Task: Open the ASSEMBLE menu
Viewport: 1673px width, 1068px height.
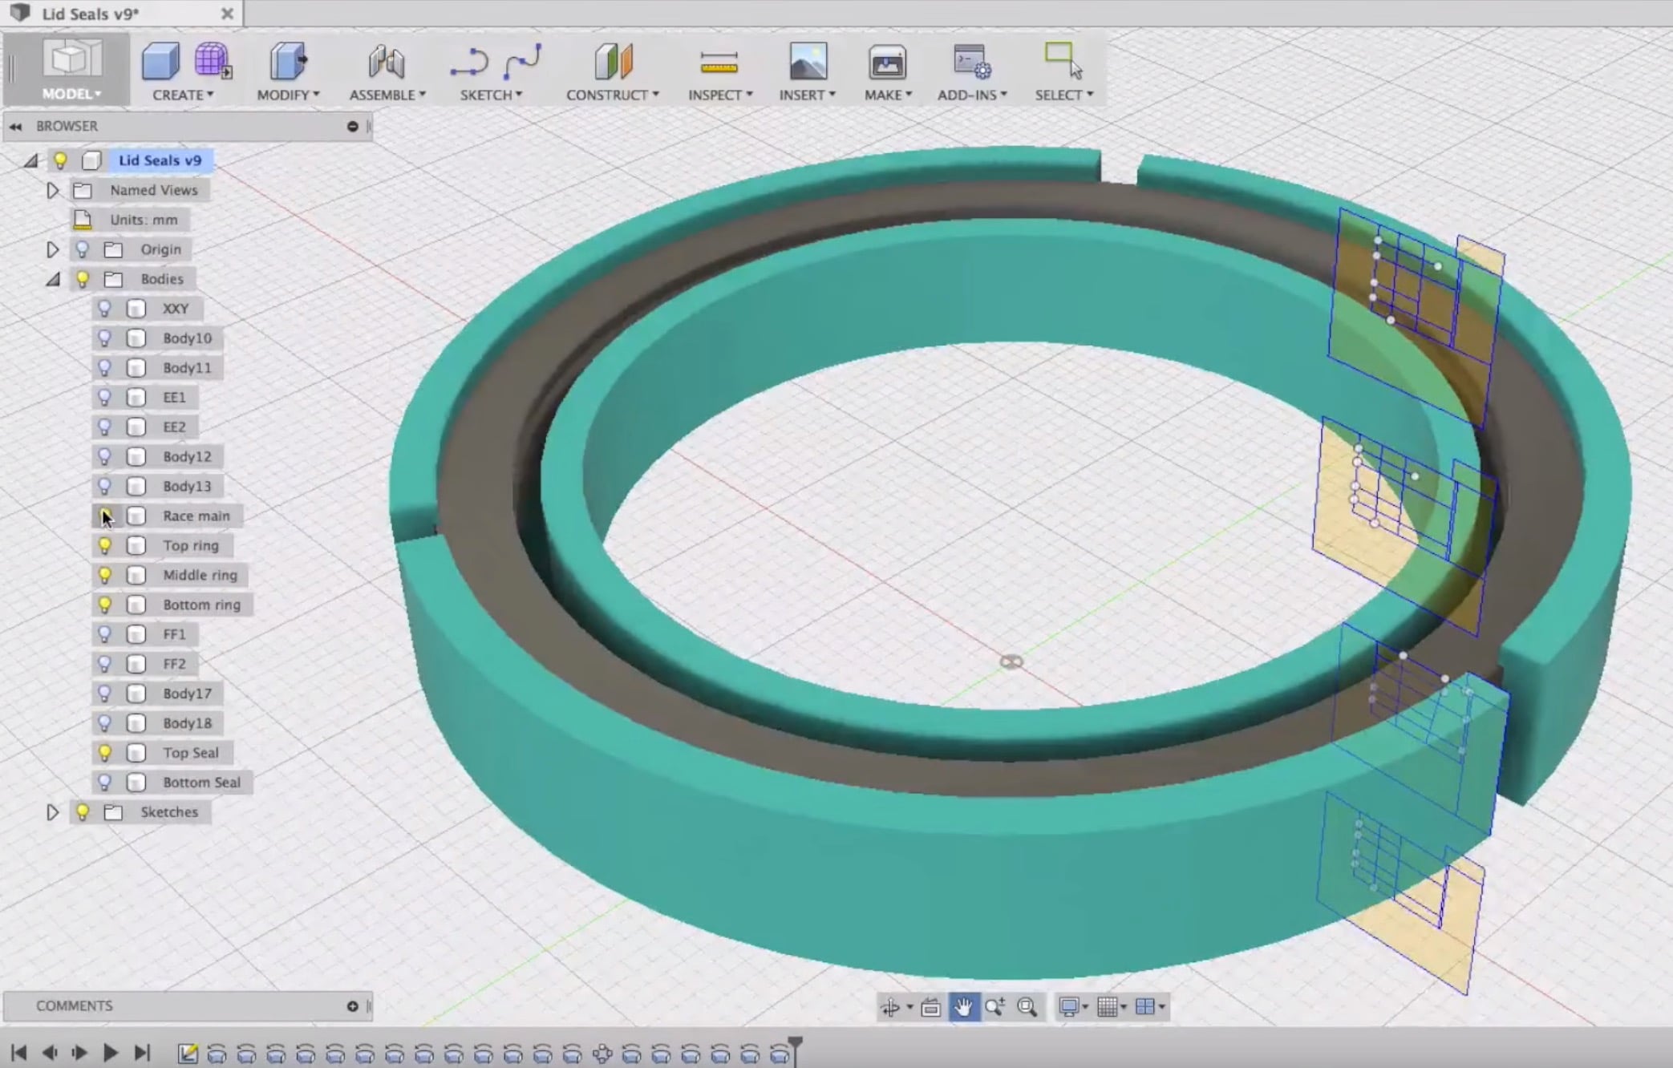Action: tap(387, 95)
